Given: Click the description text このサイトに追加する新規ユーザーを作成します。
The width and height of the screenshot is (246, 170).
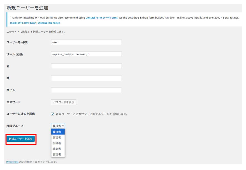Looking at the screenshot, I should click(36, 32).
